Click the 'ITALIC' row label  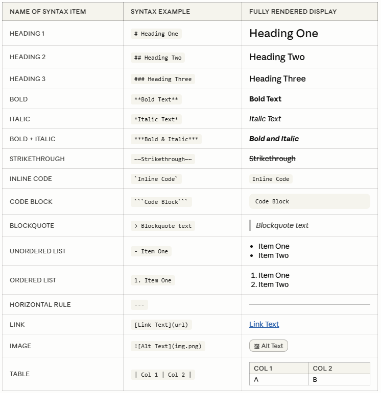20,119
